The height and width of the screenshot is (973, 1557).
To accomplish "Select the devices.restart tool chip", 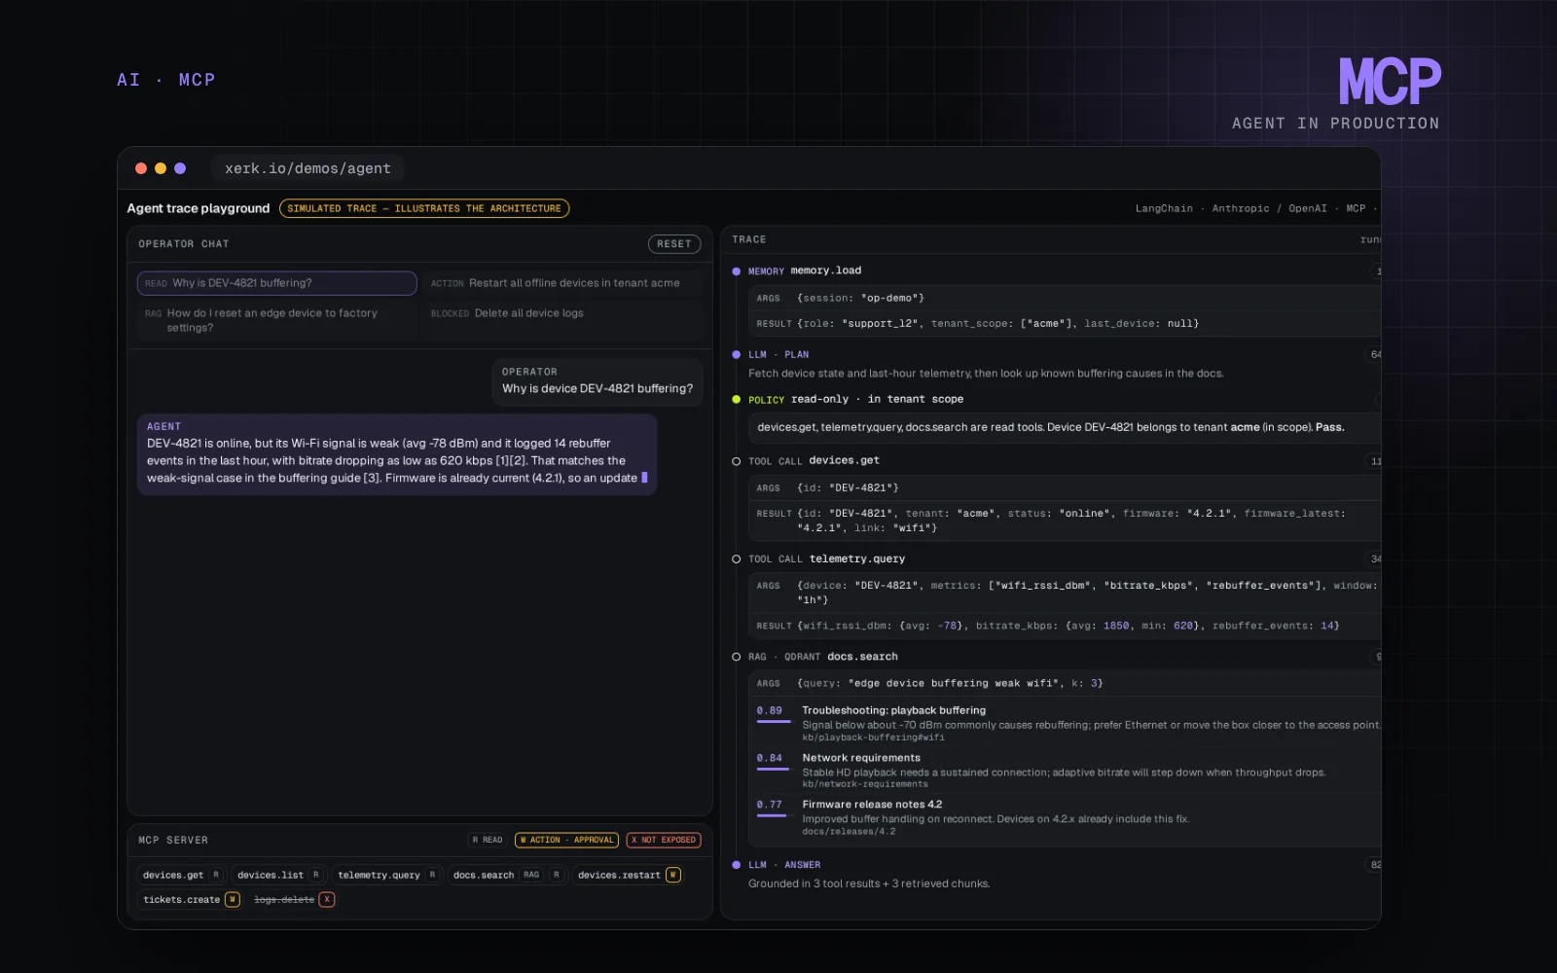I will [x=628, y=875].
